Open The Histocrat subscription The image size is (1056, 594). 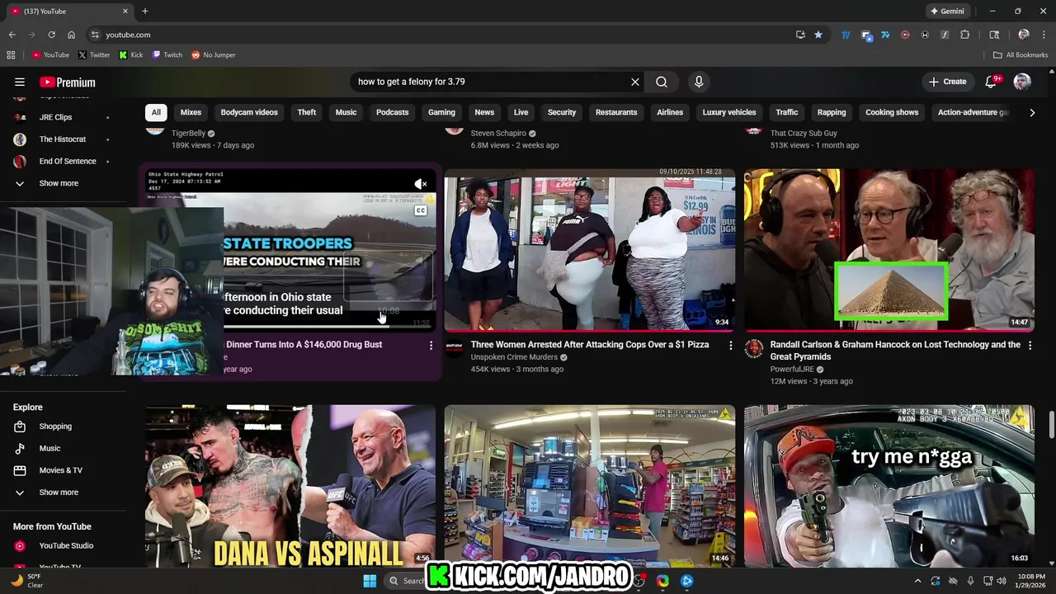(x=63, y=139)
